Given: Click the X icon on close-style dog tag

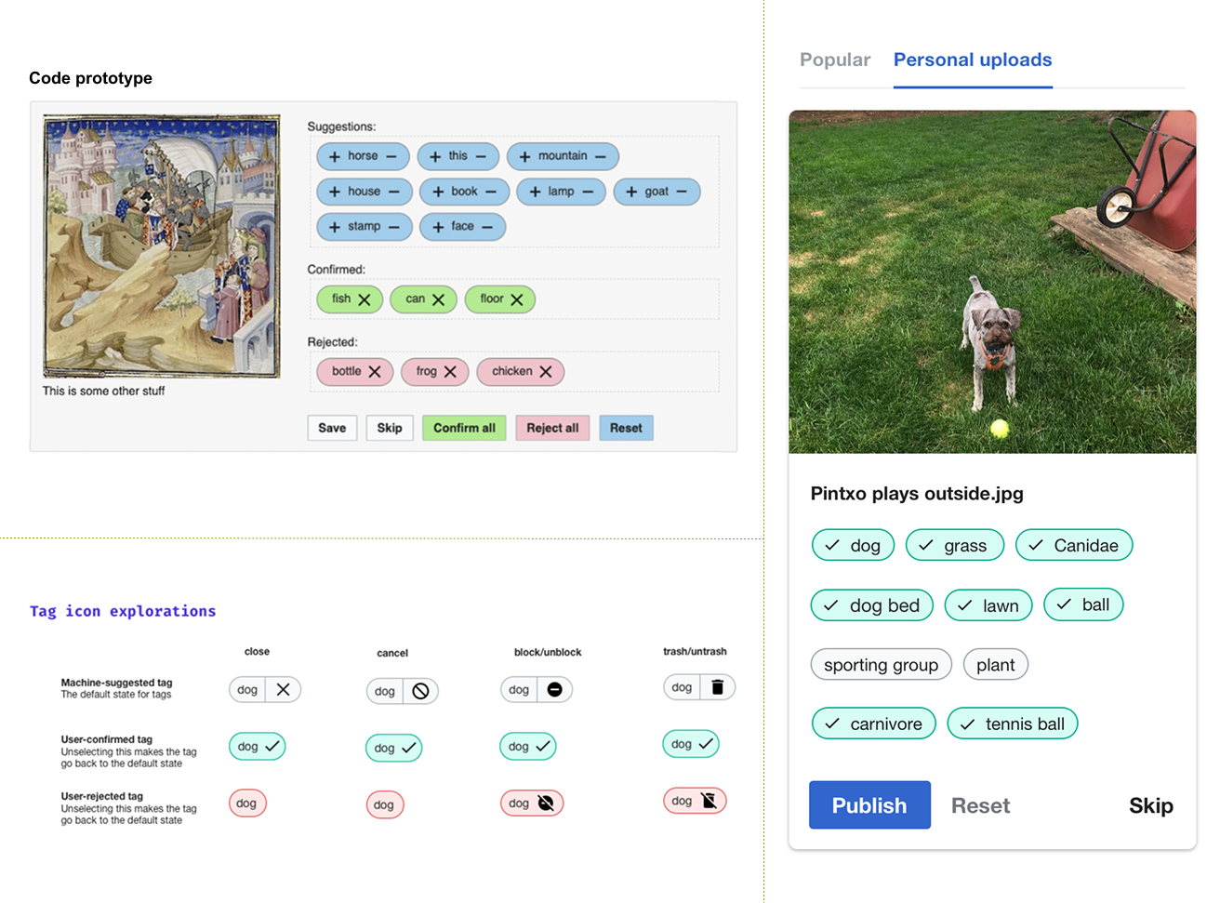Looking at the screenshot, I should (x=284, y=689).
